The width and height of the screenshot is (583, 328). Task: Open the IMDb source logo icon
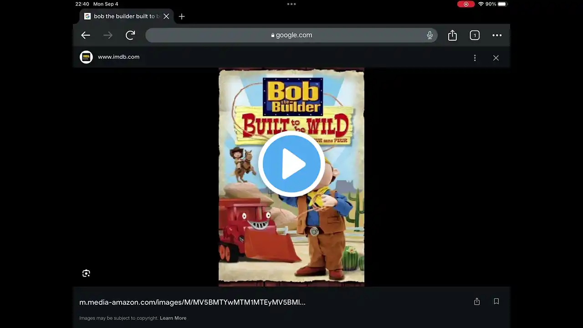(86, 57)
